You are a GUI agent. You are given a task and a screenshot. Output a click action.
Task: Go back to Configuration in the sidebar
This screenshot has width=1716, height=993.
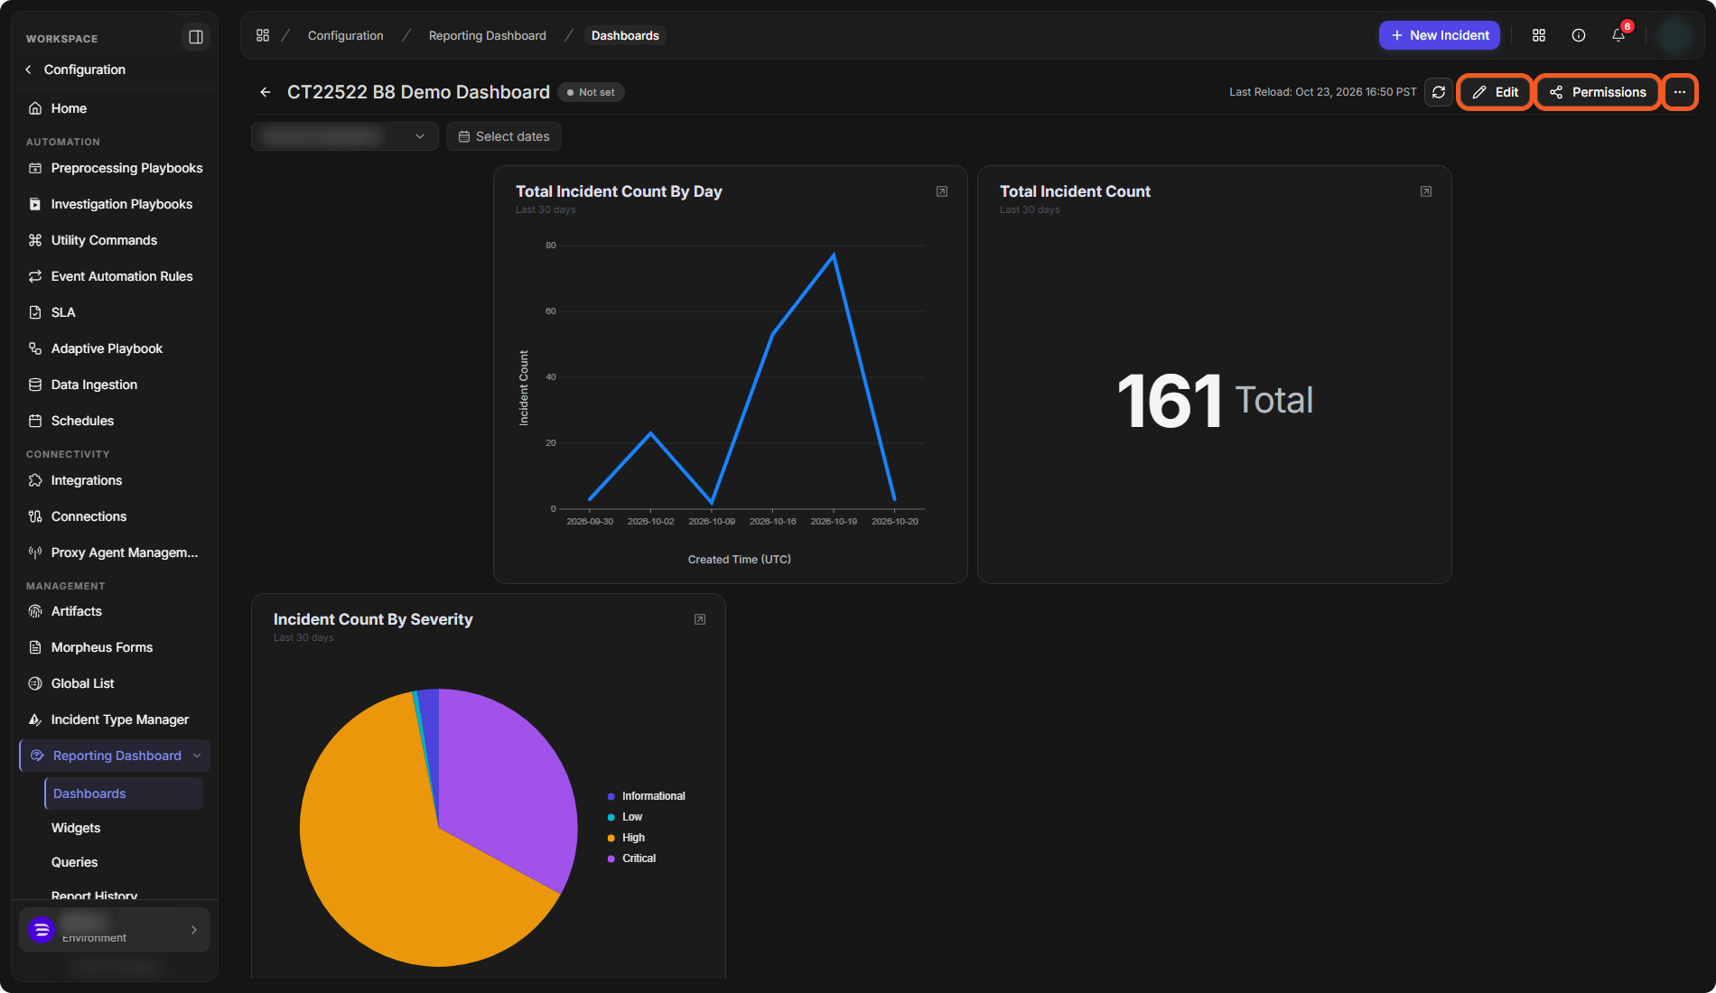tap(75, 70)
